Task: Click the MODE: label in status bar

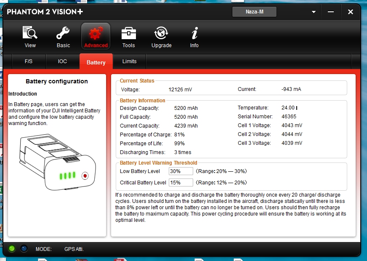Action: tap(43, 249)
